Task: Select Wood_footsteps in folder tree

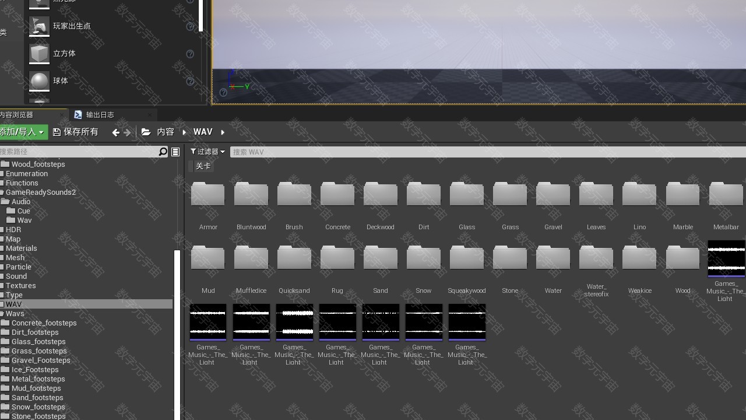Action: [38, 164]
